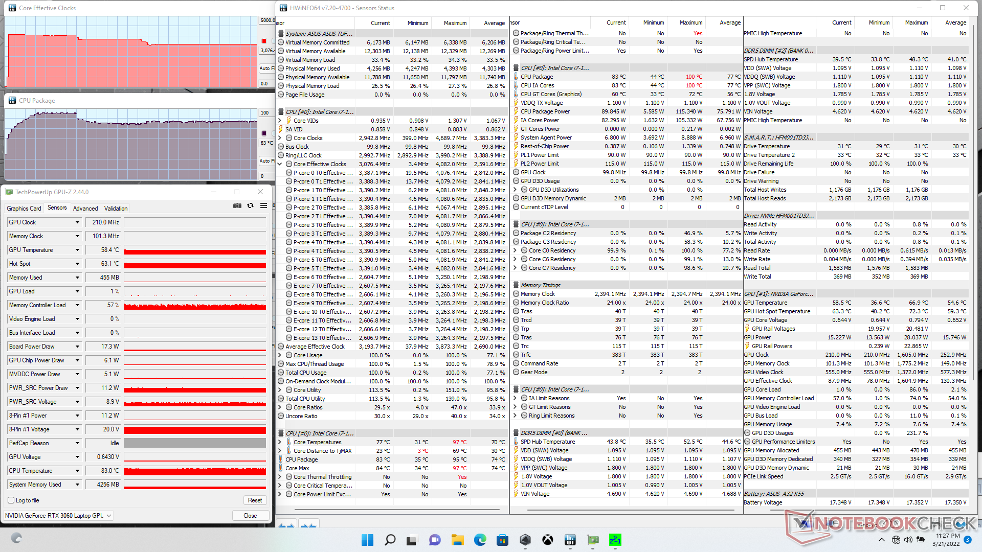
Task: Open Hot Spot sensor dropdown in GPU-Z
Action: [x=77, y=264]
